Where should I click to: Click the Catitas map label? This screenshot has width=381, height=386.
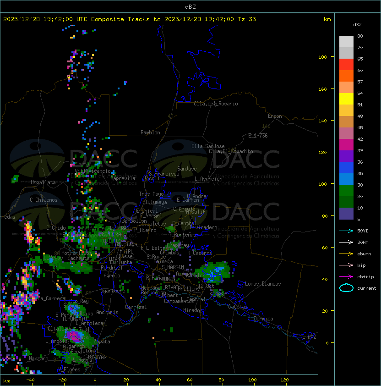[238, 307]
